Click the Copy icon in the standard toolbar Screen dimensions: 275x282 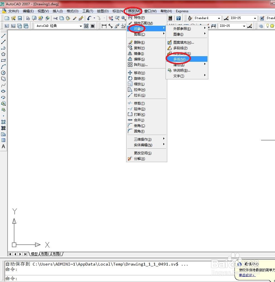click(x=62, y=18)
